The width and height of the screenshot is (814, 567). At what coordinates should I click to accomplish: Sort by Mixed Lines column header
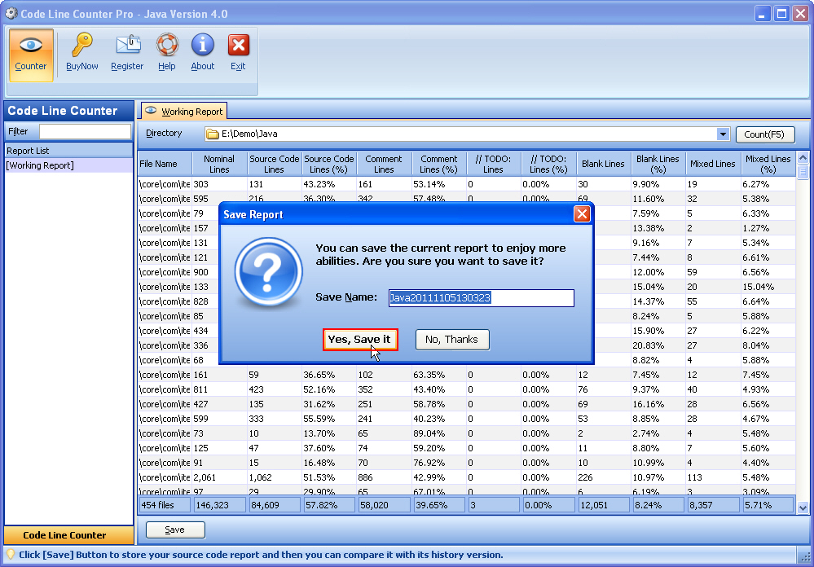[x=713, y=164]
